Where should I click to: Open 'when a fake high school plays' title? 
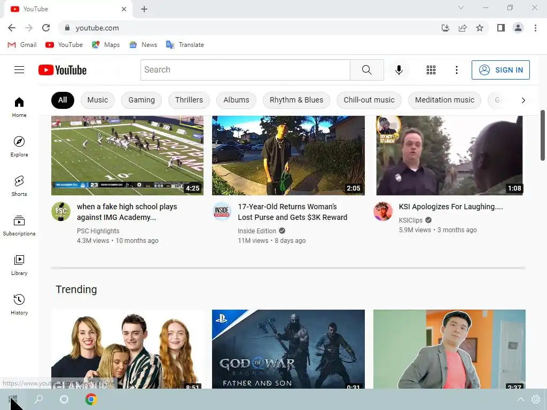coord(127,212)
